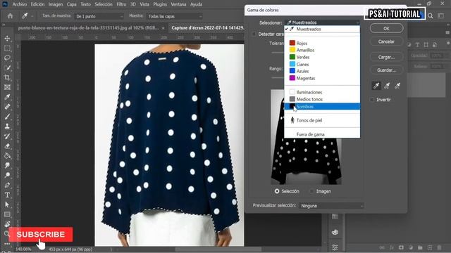Open the Capa menu

tap(71, 4)
